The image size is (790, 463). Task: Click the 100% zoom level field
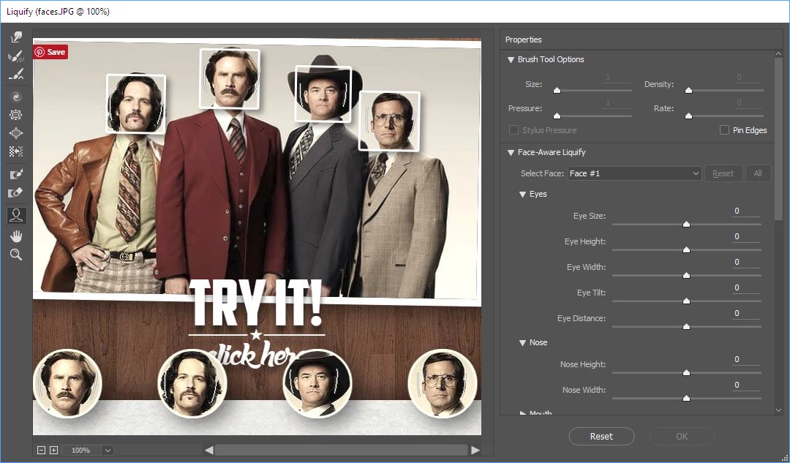tap(81, 450)
